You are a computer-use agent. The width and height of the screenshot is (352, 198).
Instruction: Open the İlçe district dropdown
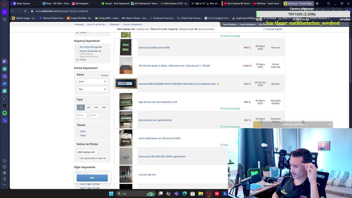(x=92, y=89)
